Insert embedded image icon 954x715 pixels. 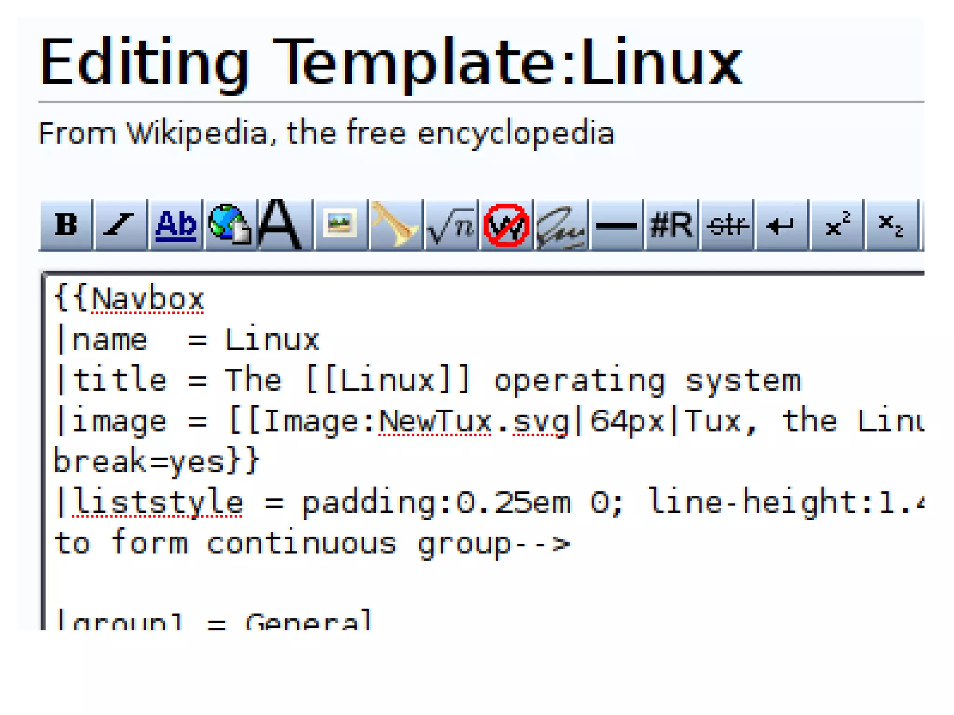point(341,225)
